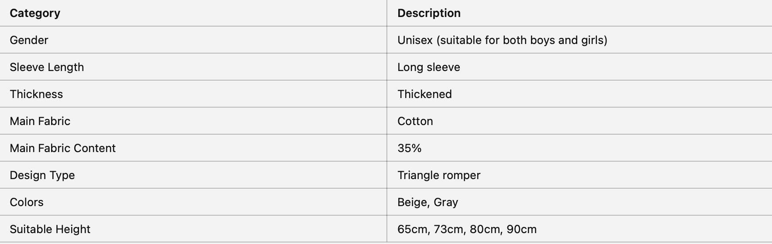Select the Thickness row label

coord(36,94)
